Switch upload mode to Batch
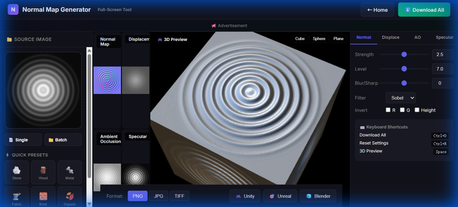The image size is (458, 207). click(x=63, y=140)
